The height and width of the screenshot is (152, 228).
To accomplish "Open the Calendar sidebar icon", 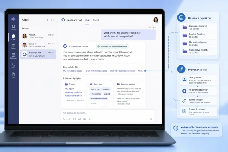I will tap(13, 56).
